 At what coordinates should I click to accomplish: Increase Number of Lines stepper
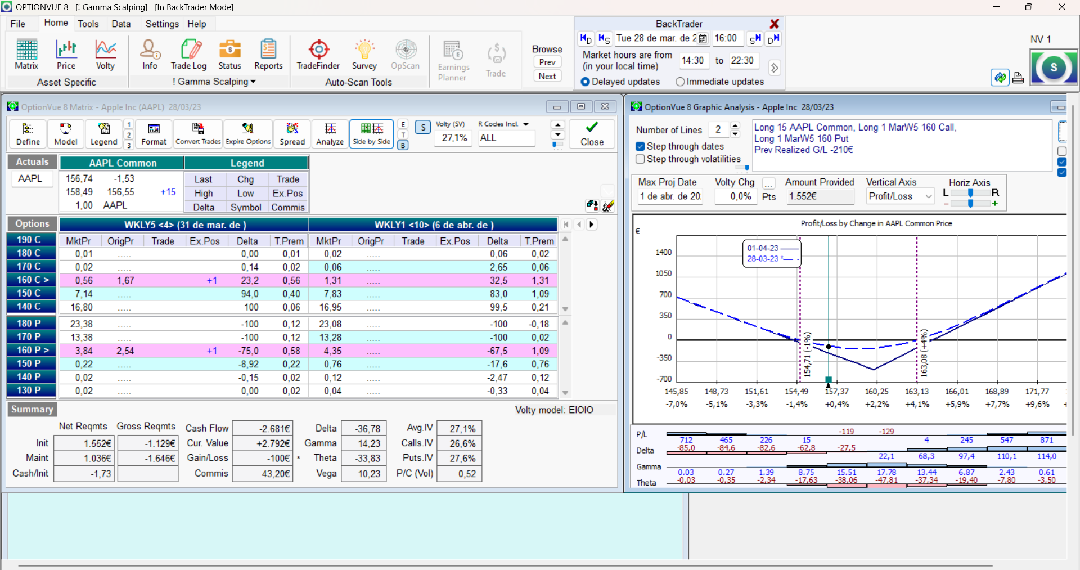coord(735,125)
